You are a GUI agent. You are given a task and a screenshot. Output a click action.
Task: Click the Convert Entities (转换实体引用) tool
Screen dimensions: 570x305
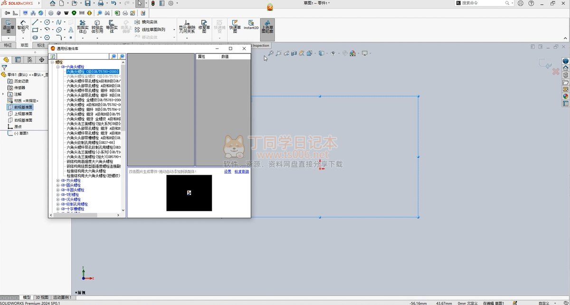(97, 27)
